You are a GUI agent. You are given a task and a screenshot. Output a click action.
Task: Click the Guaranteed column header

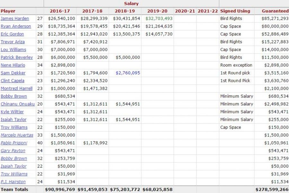pyautogui.click(x=275, y=11)
